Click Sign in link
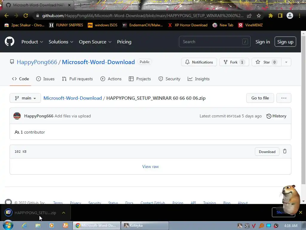The height and width of the screenshot is (230, 306). [263, 42]
